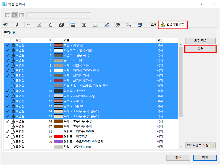220x165 pixels.
Task: Open the Surfaces paintbrush tab icon
Action: point(50,25)
